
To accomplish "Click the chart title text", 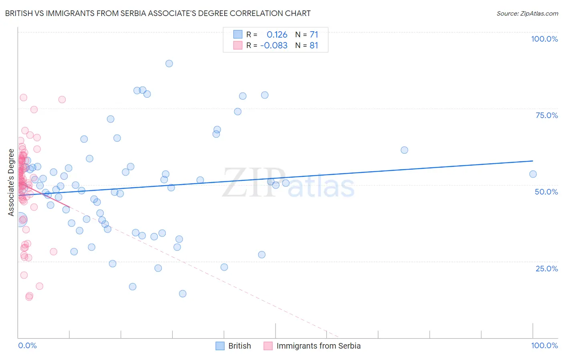I will pyautogui.click(x=158, y=13).
